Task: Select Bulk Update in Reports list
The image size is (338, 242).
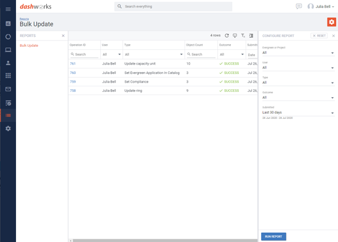Action: coord(29,46)
